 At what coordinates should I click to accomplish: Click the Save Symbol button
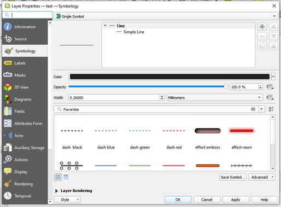[x=233, y=177]
